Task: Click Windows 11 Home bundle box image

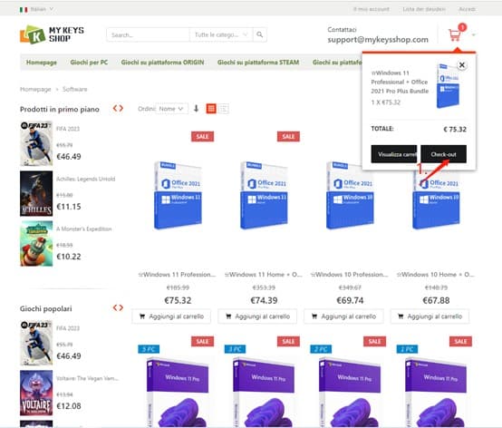Action: click(264, 195)
